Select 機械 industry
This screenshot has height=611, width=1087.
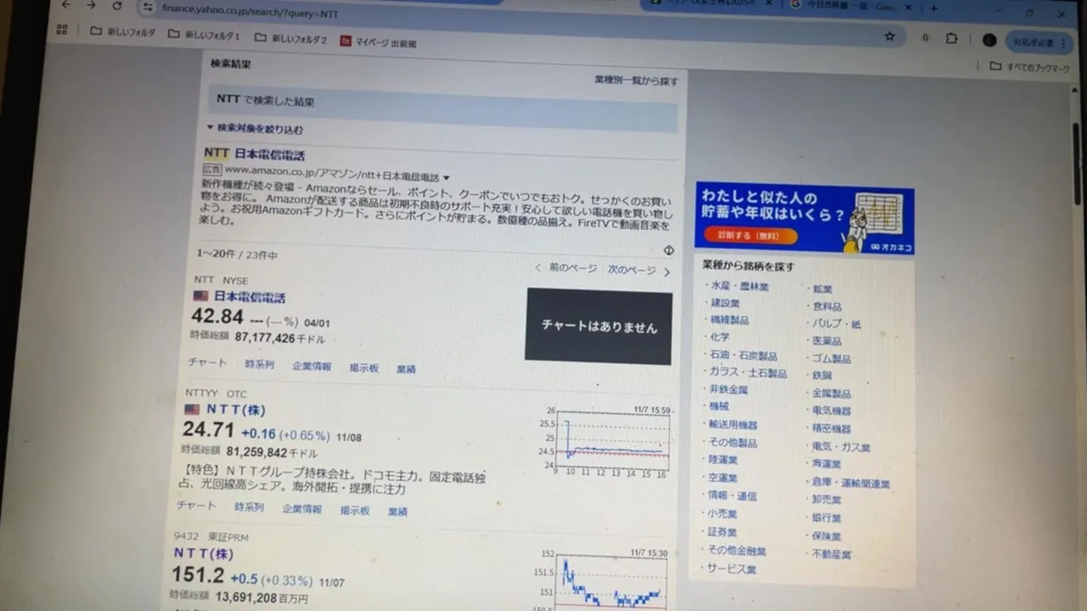(x=718, y=406)
